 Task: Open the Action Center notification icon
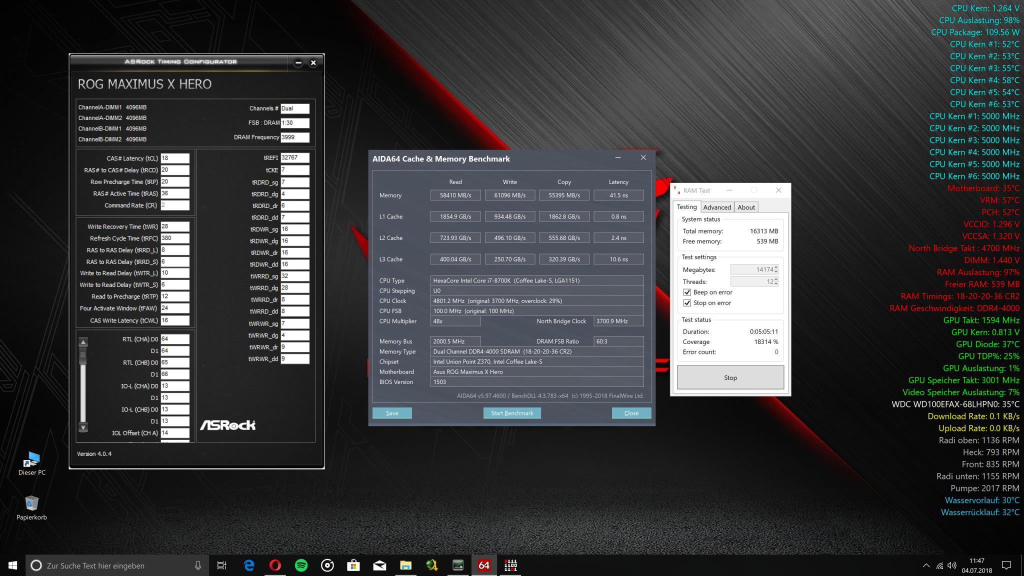tap(1006, 565)
